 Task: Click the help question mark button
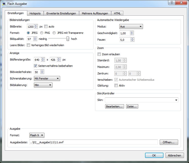(x=172, y=3)
